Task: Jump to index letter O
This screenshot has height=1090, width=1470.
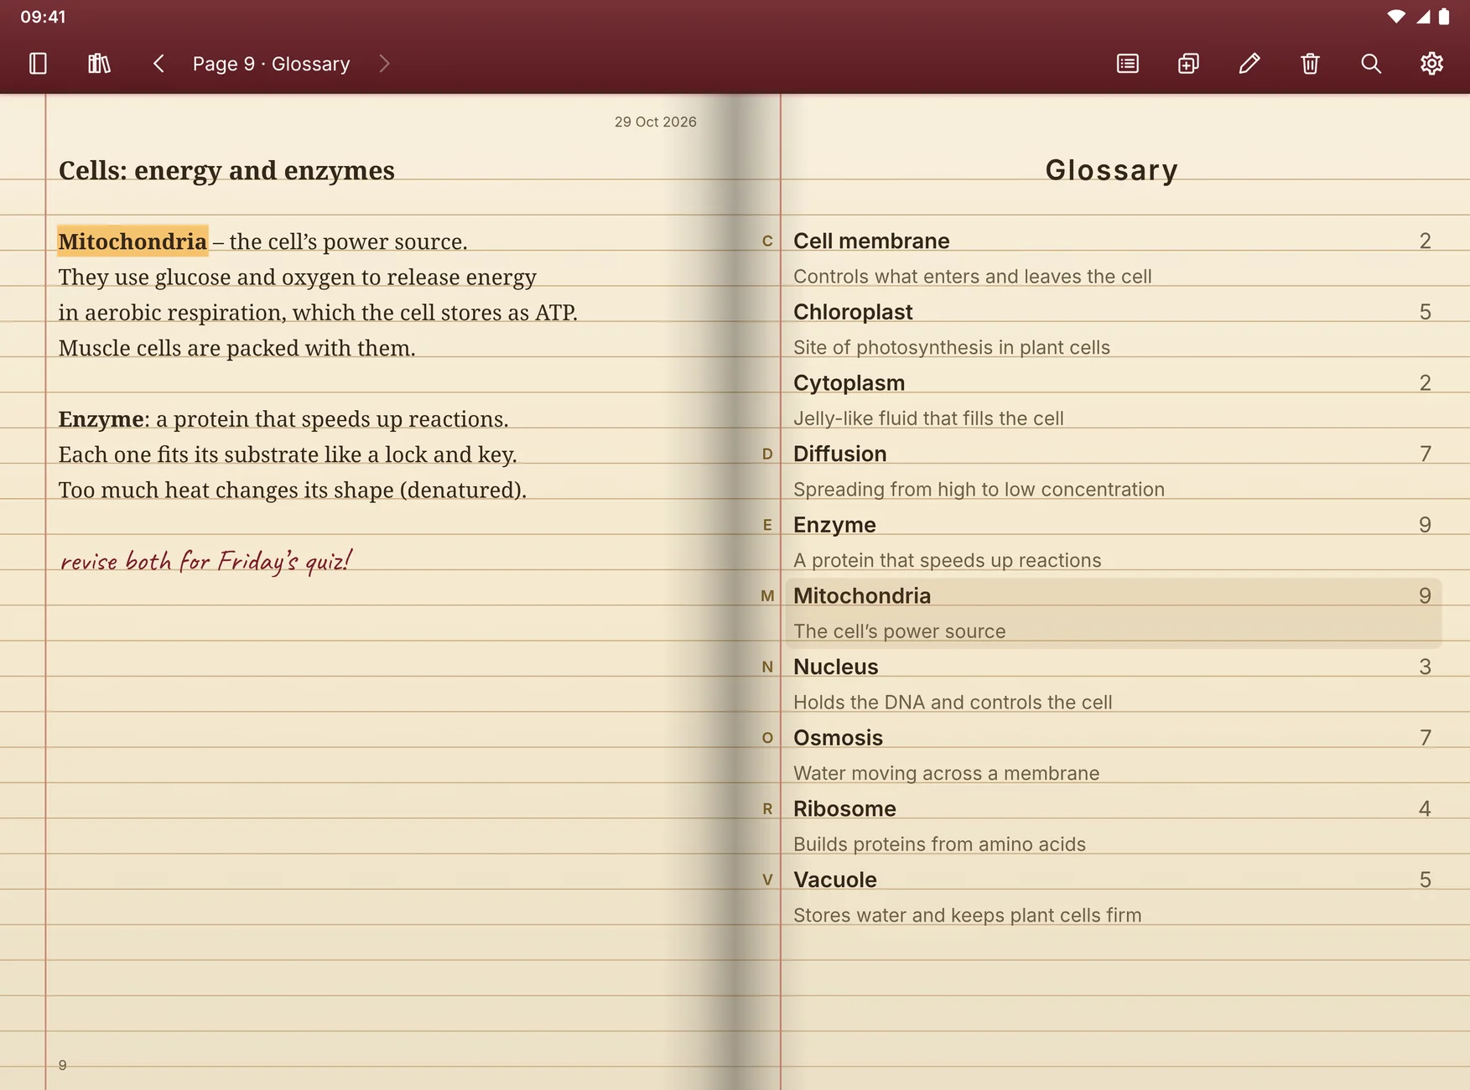Action: [x=767, y=738]
